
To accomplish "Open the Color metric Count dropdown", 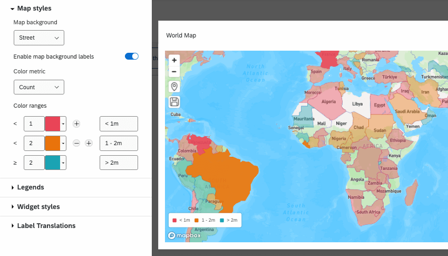I will tap(39, 87).
